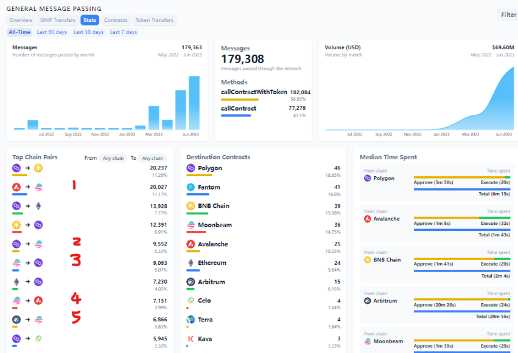Select the Stats tab

90,20
